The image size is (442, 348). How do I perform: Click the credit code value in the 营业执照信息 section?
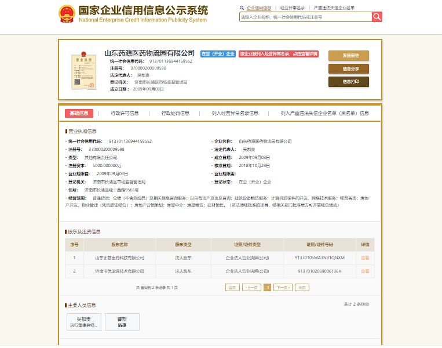pos(130,141)
